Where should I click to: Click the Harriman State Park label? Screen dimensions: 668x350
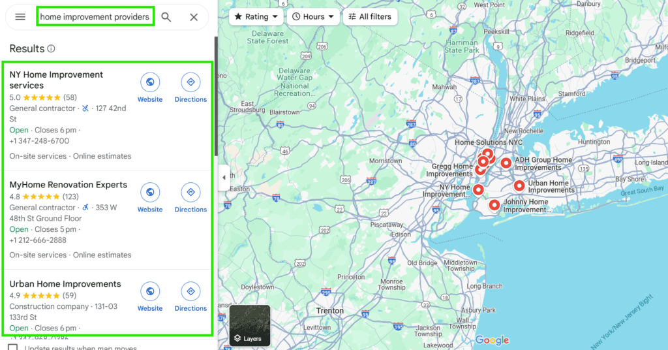pos(462,46)
